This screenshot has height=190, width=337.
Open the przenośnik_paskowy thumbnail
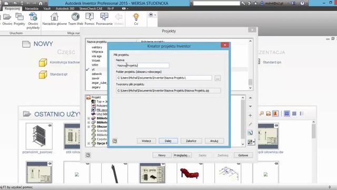[x=39, y=136]
